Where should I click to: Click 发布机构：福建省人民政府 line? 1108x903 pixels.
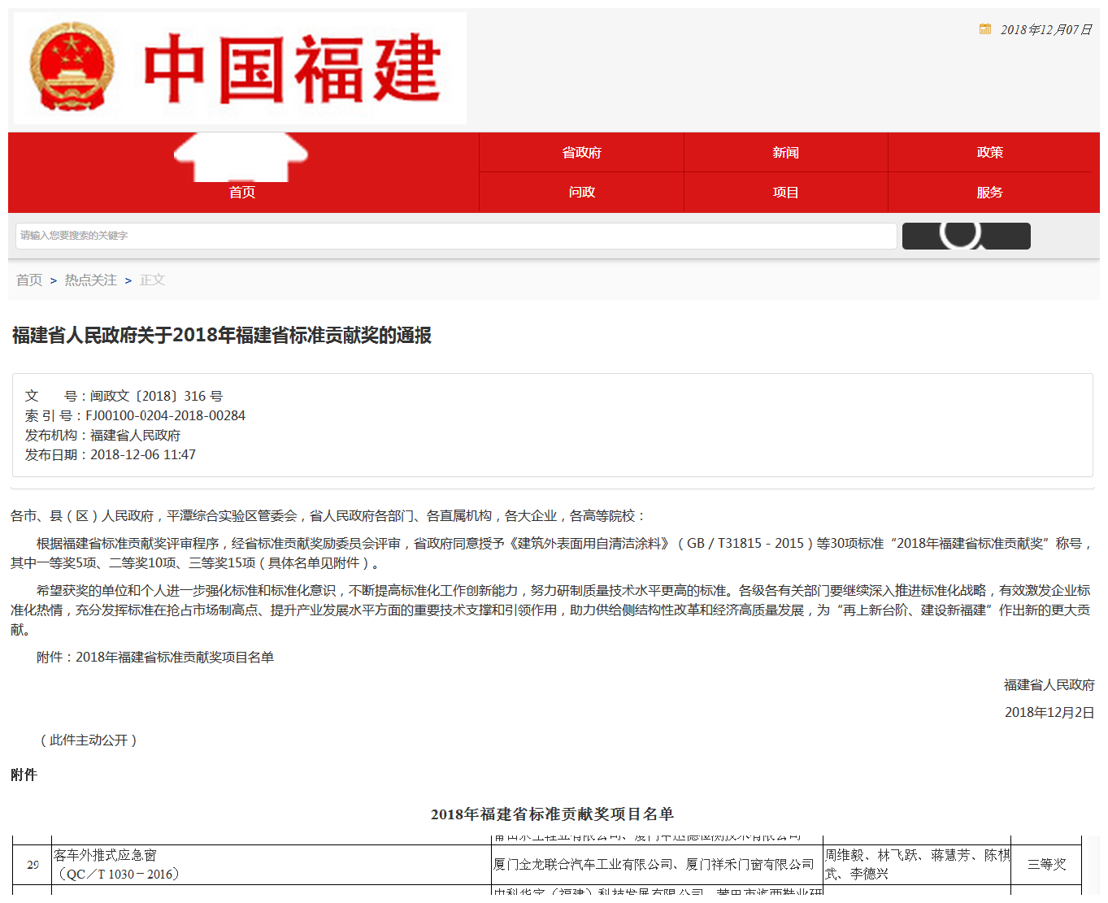(x=102, y=435)
